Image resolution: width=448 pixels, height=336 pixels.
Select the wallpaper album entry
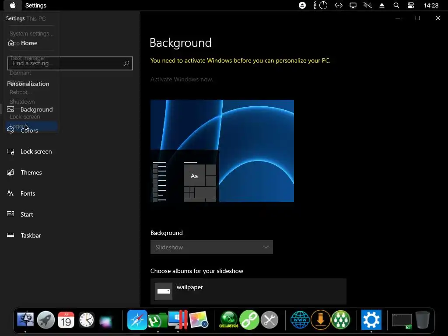coord(248,291)
